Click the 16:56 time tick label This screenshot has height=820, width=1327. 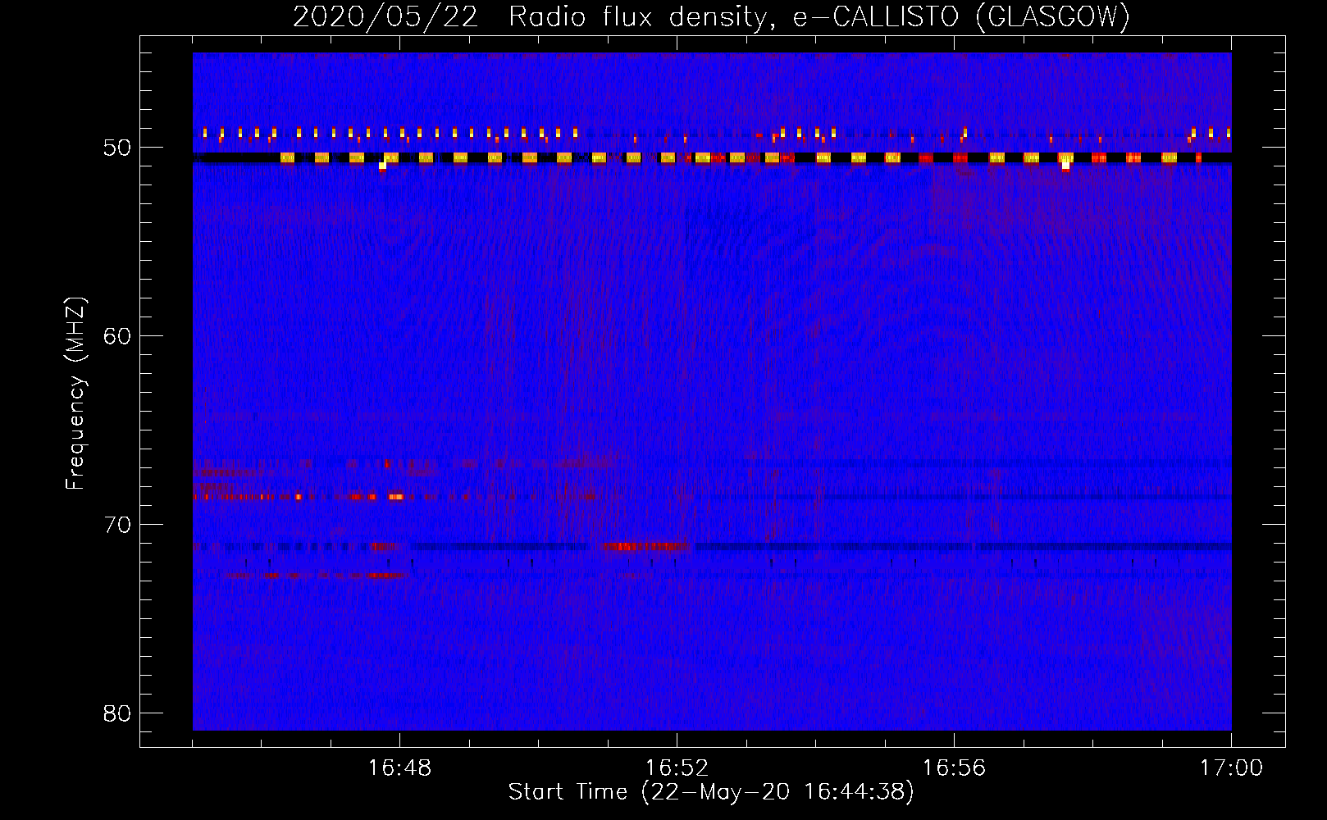click(954, 768)
